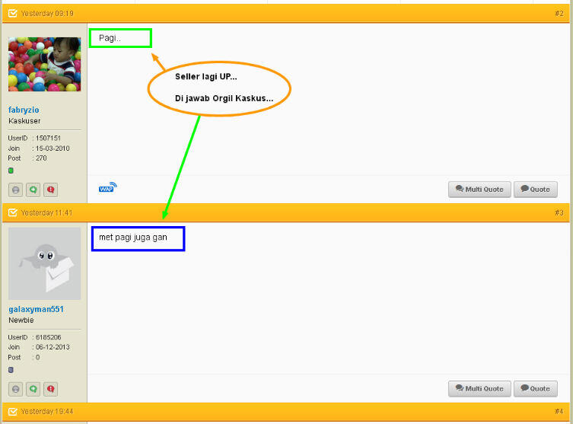Open post permalink #2
The width and height of the screenshot is (573, 424).
pyautogui.click(x=559, y=14)
